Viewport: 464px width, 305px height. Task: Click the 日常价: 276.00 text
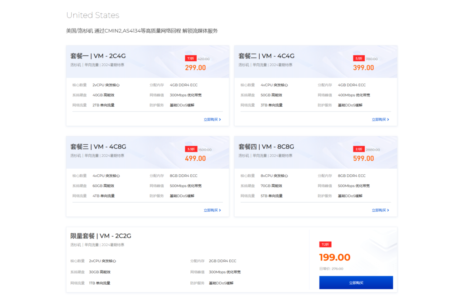point(331,269)
